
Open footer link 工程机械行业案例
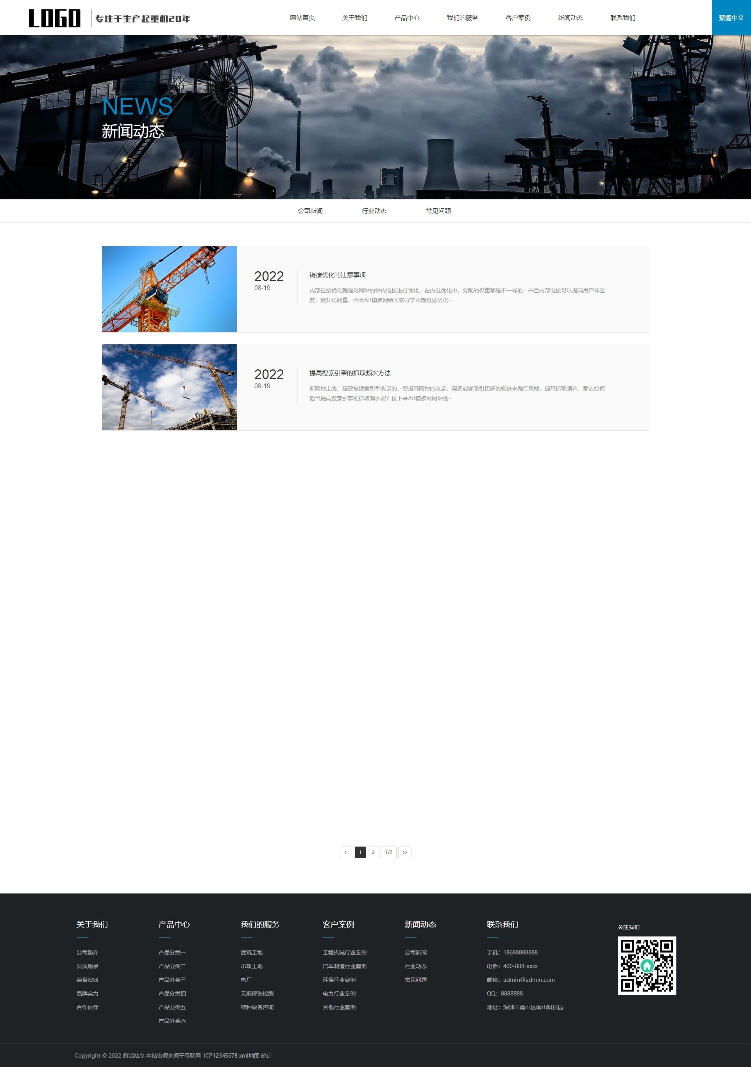pos(344,952)
